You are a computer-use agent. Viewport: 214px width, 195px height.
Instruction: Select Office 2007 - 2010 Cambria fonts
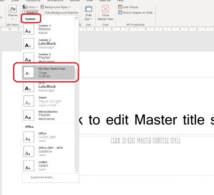(x=48, y=151)
